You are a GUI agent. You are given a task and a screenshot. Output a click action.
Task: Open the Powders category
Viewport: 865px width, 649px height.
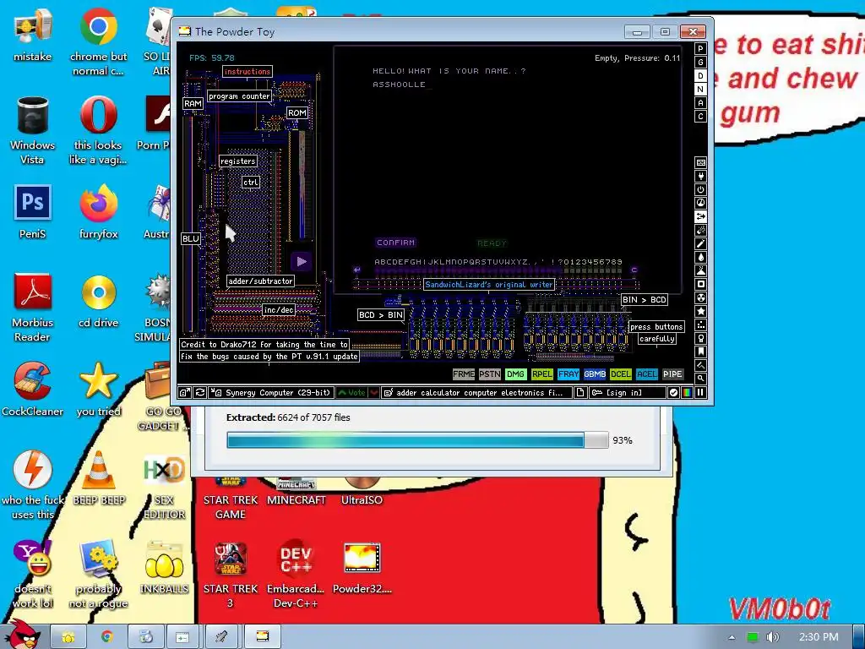coord(700,271)
